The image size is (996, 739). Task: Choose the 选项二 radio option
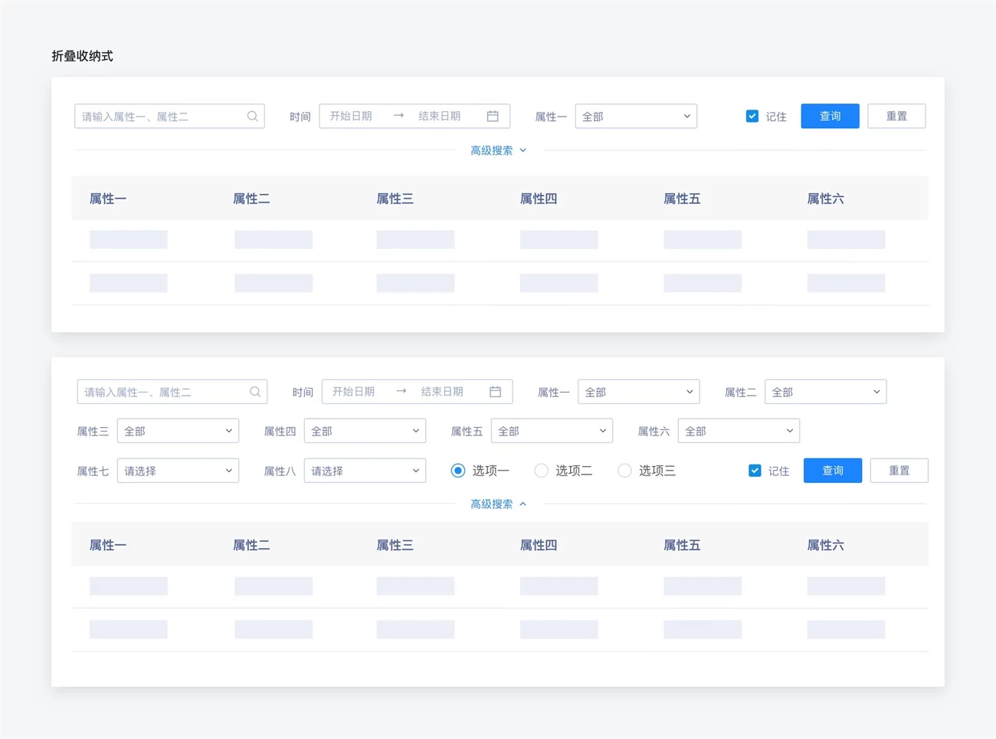click(542, 471)
